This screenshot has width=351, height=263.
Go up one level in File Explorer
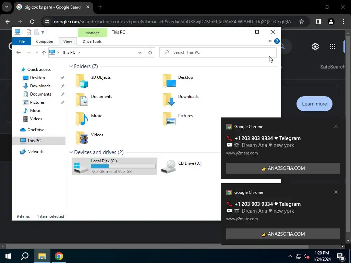44,52
